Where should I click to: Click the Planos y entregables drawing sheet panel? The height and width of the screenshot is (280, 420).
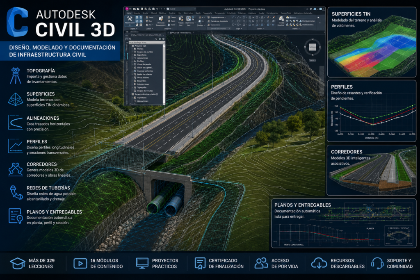point(344,223)
